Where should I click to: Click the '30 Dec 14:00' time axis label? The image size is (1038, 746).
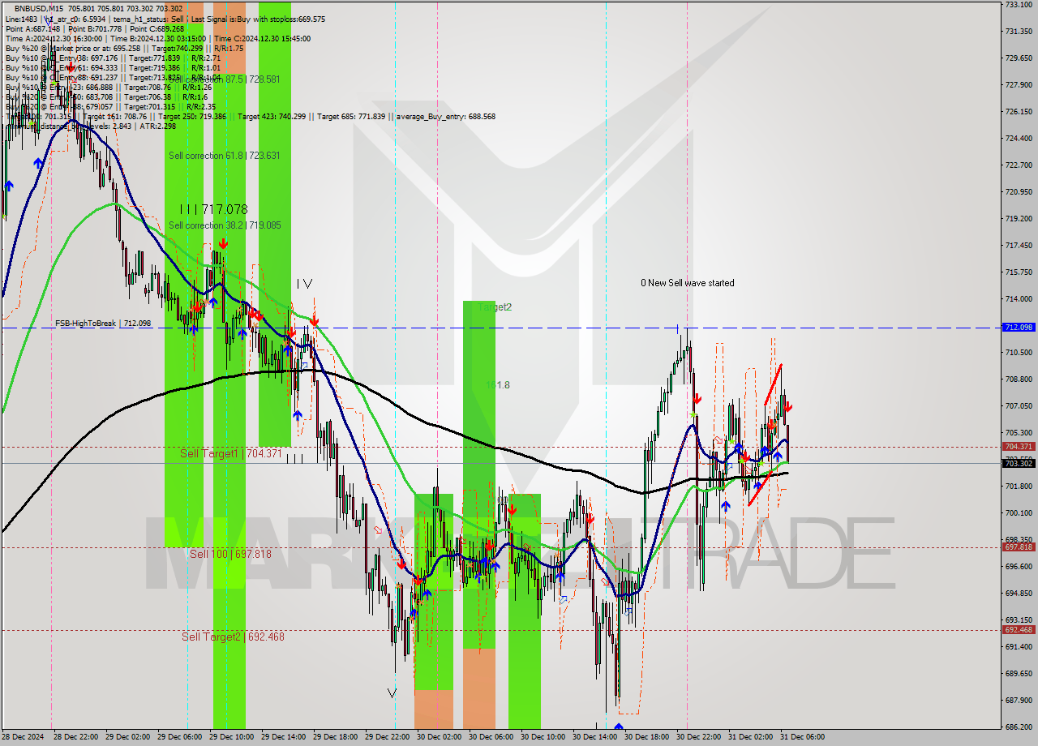tap(595, 737)
